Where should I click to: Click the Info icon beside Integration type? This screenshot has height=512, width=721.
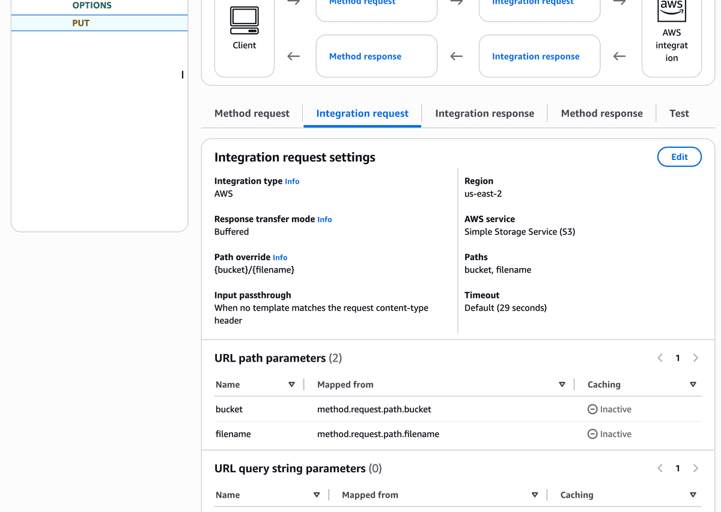coord(292,181)
